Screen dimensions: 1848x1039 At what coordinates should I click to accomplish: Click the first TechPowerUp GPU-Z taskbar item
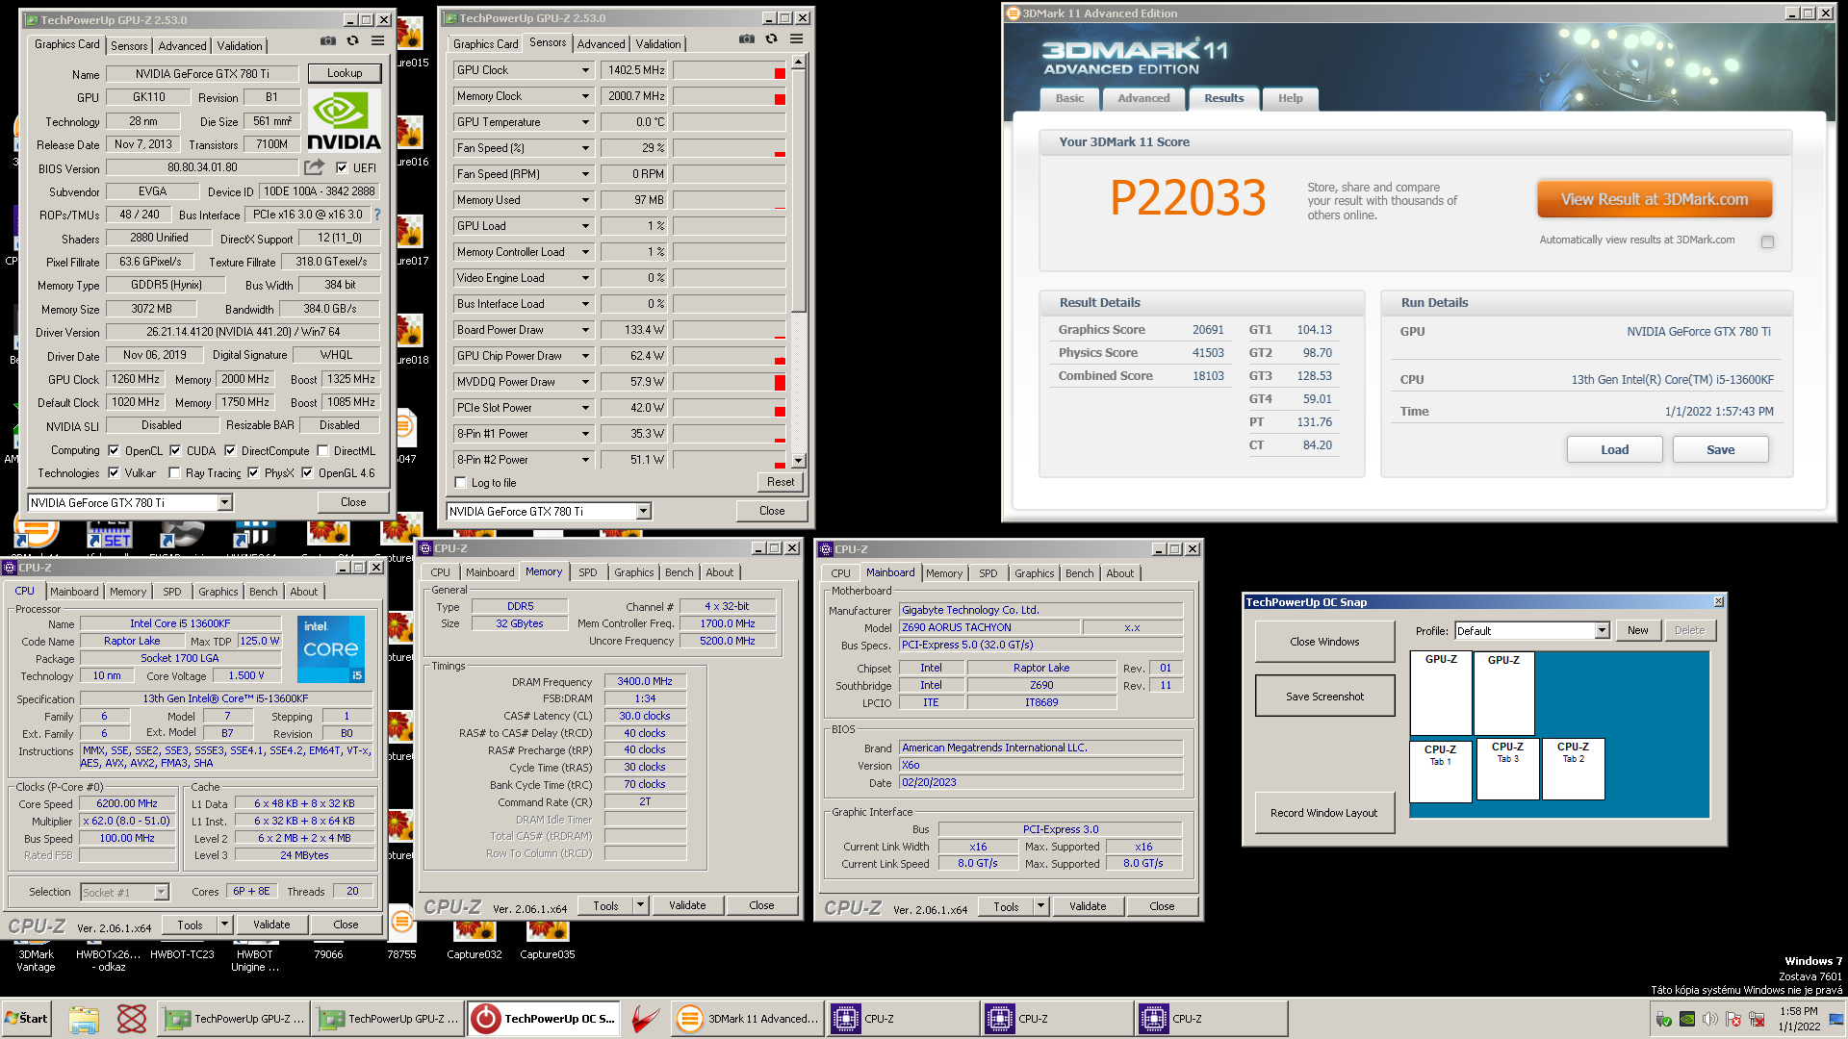[x=234, y=1019]
